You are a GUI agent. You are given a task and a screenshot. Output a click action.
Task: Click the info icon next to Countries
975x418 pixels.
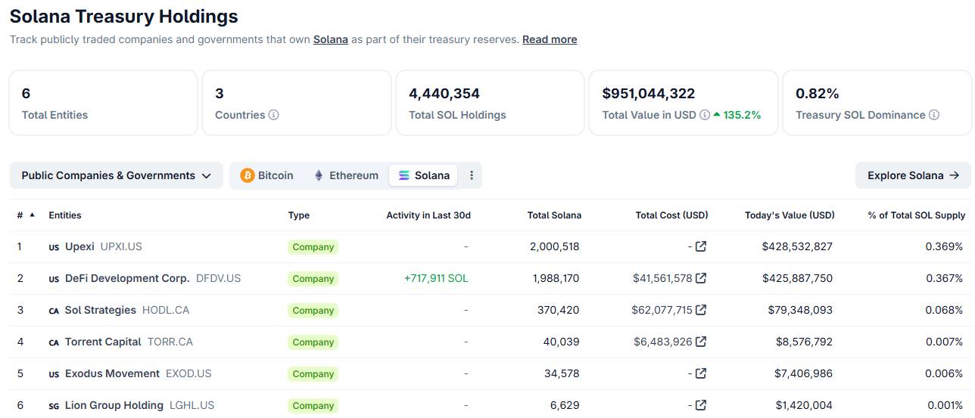pos(274,115)
